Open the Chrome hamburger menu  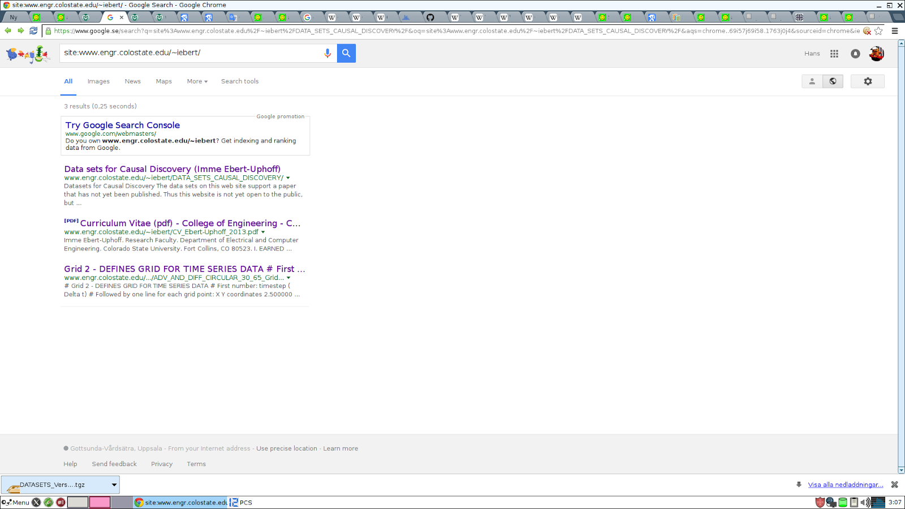point(895,31)
